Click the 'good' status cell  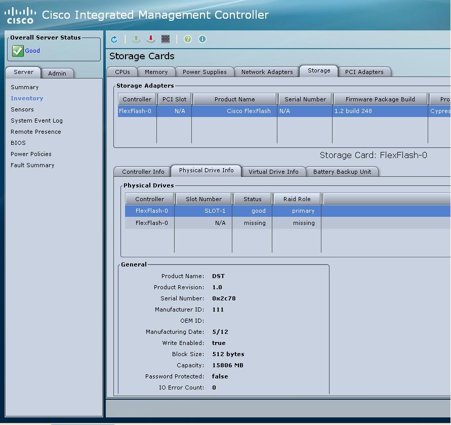[x=252, y=211]
